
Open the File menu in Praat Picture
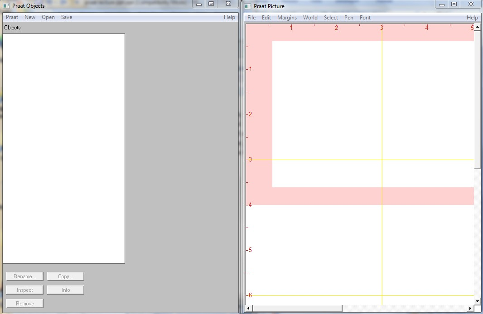251,18
